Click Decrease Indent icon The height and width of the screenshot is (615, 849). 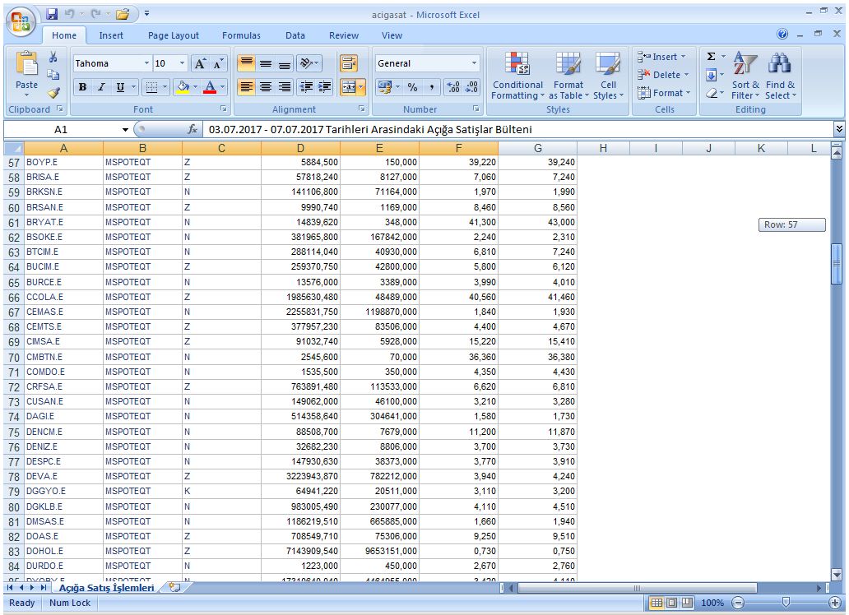point(306,86)
